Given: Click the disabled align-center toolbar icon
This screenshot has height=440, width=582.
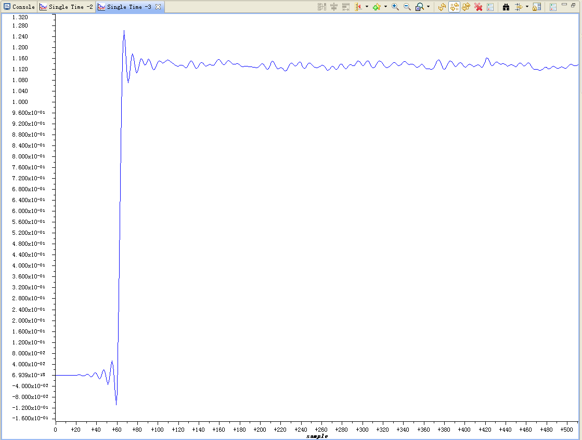Looking at the screenshot, I should (334, 7).
